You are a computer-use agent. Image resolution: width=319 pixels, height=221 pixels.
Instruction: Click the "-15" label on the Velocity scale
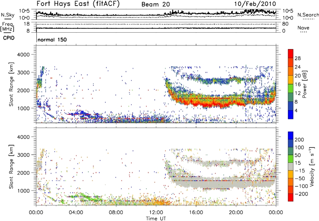pos(300,171)
